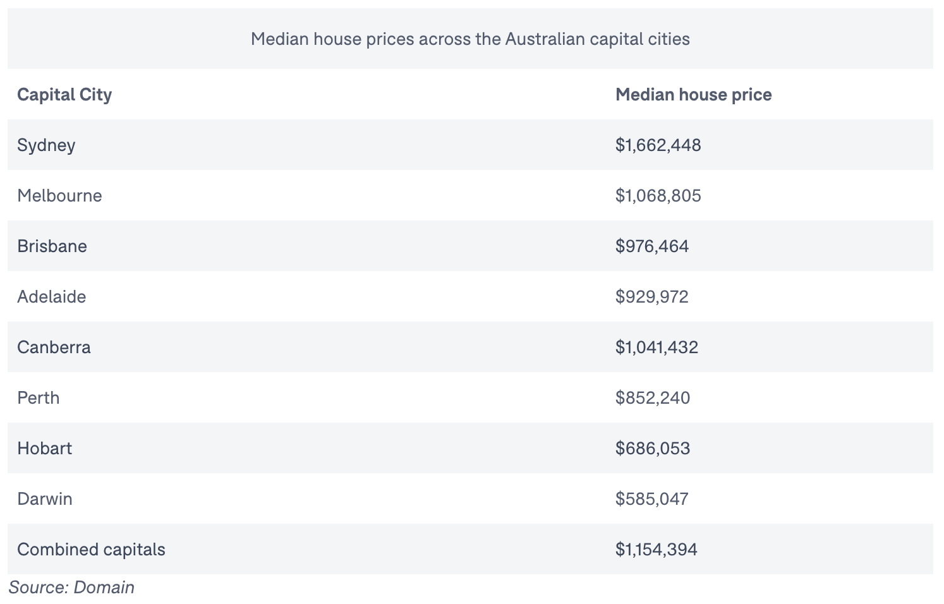The image size is (944, 604).
Task: Click the Source: Domain caption
Action: click(71, 588)
